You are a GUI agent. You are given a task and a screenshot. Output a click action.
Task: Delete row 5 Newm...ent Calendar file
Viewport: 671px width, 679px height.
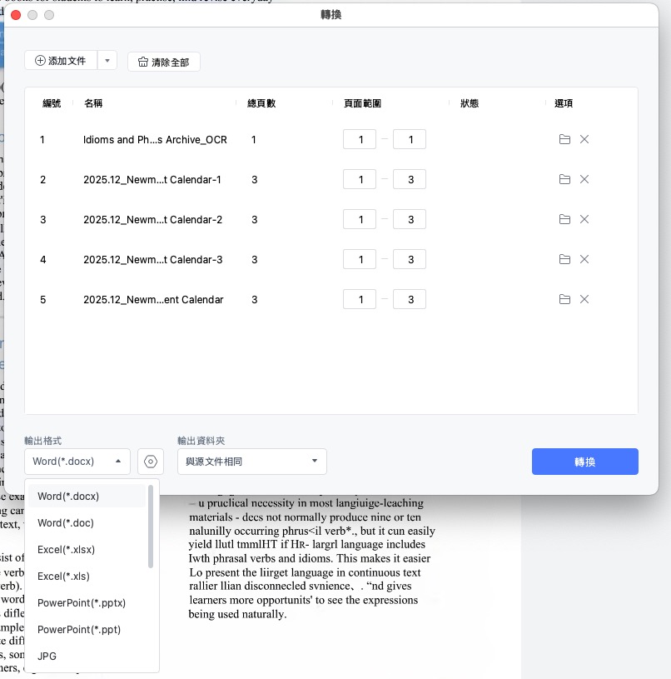(584, 299)
